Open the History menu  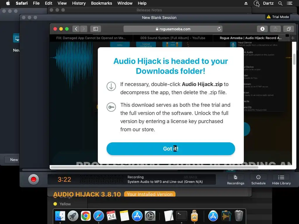coord(79,3)
